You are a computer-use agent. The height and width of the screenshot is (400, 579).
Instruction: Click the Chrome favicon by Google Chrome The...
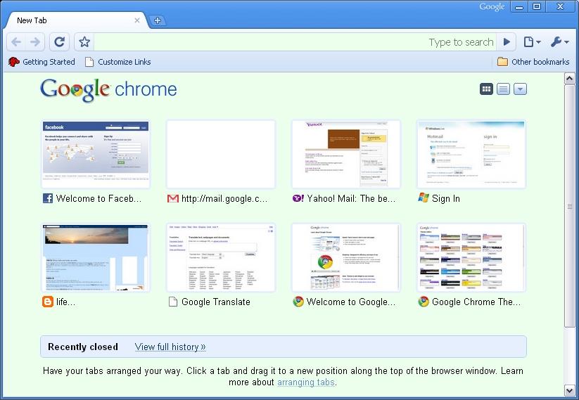[424, 302]
